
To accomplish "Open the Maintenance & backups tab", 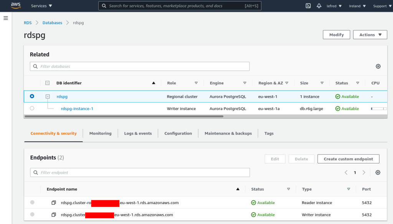I will pos(228,133).
